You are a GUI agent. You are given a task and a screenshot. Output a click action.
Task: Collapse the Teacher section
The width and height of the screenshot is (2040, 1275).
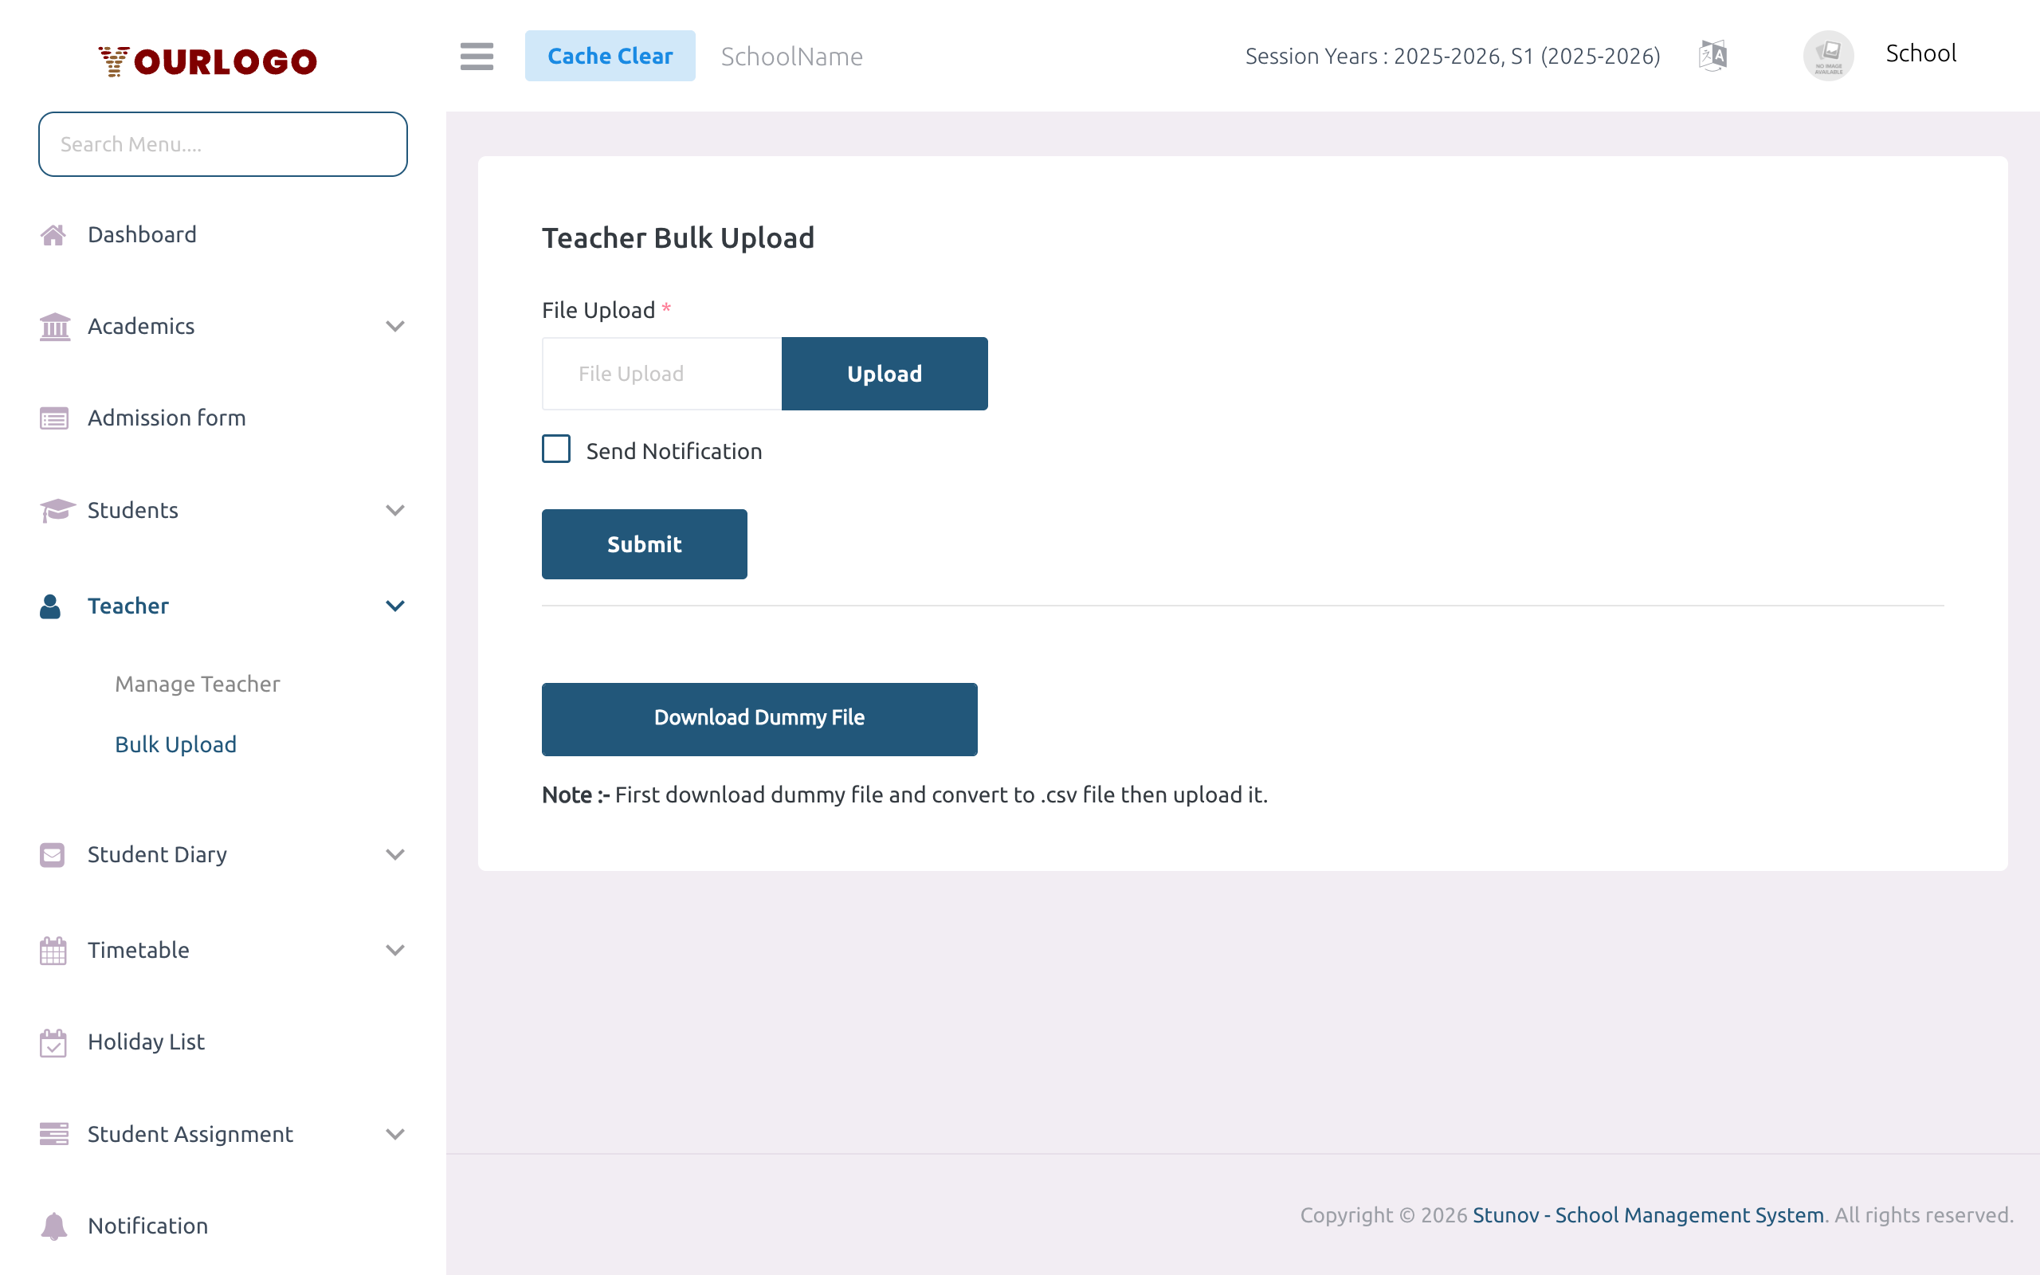pyautogui.click(x=394, y=606)
